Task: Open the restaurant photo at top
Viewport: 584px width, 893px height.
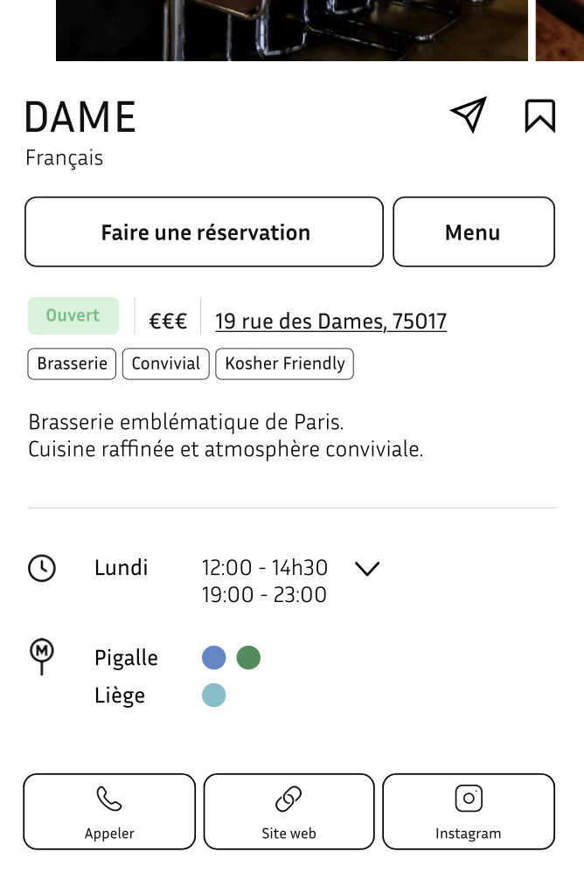Action: point(292,31)
